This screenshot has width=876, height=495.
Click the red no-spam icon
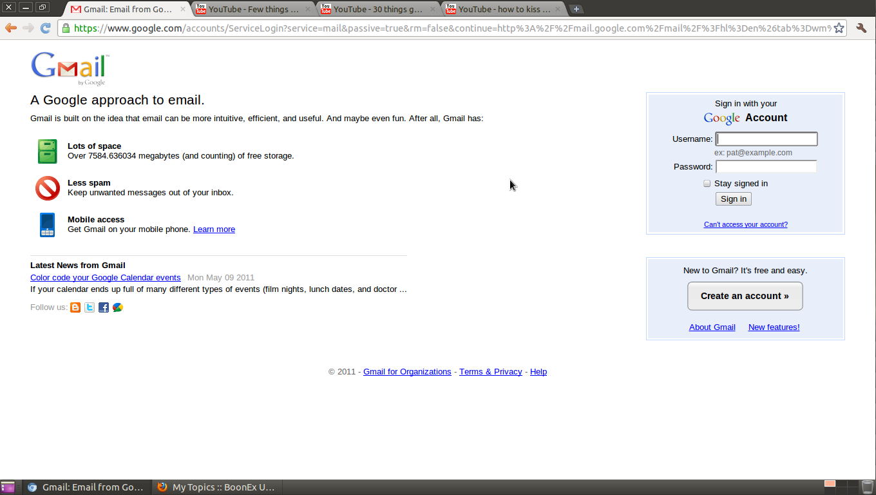47,188
